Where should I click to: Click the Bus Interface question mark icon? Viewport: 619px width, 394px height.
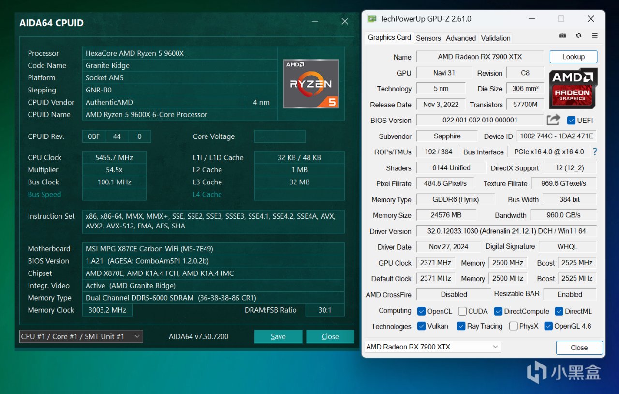click(595, 152)
